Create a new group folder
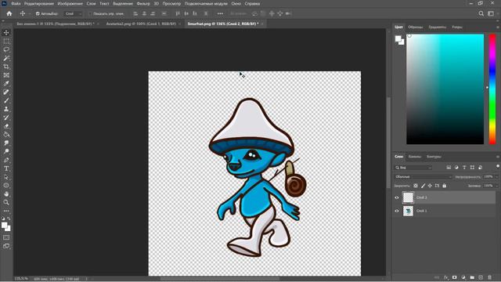This screenshot has height=282, width=501. (x=472, y=277)
